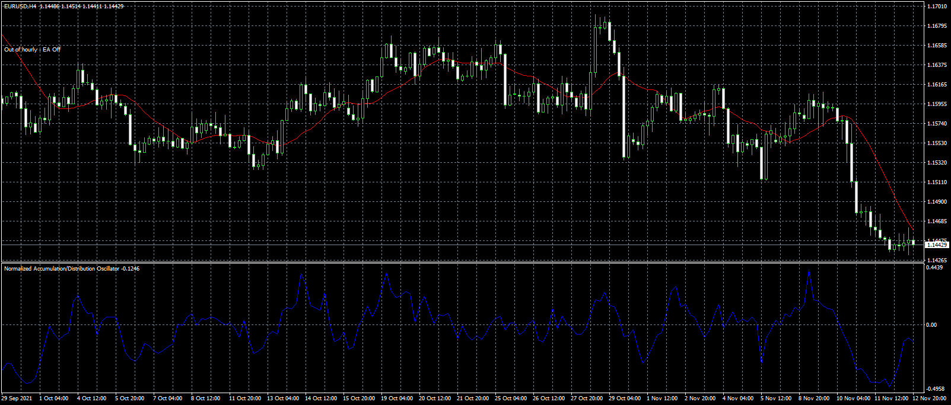Click the 1.15530 price axis label
951x405 pixels.
tap(937, 143)
